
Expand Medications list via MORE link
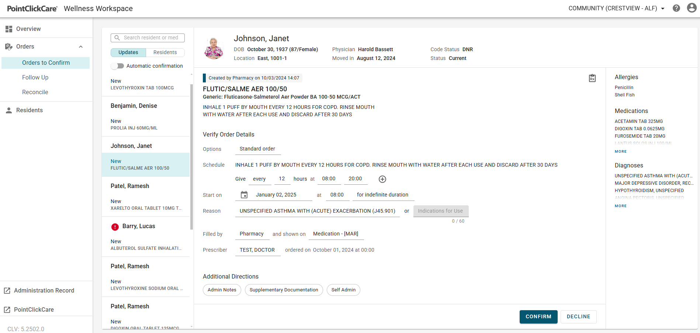(620, 151)
